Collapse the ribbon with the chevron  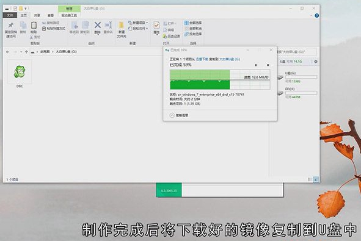click(312, 15)
